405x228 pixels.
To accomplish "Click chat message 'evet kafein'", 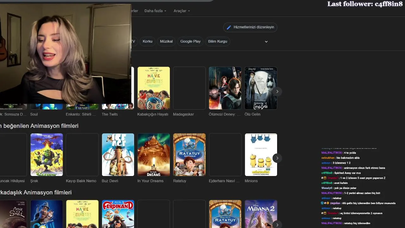I will pos(341,183).
